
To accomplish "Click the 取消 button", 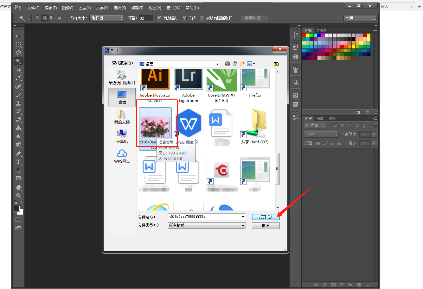I will tap(266, 225).
